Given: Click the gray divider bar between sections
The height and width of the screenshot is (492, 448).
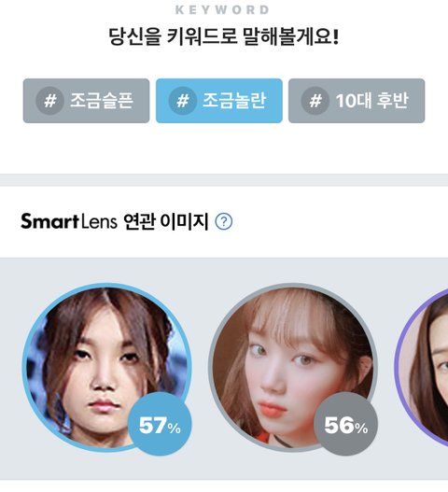Looking at the screenshot, I should pos(224,180).
